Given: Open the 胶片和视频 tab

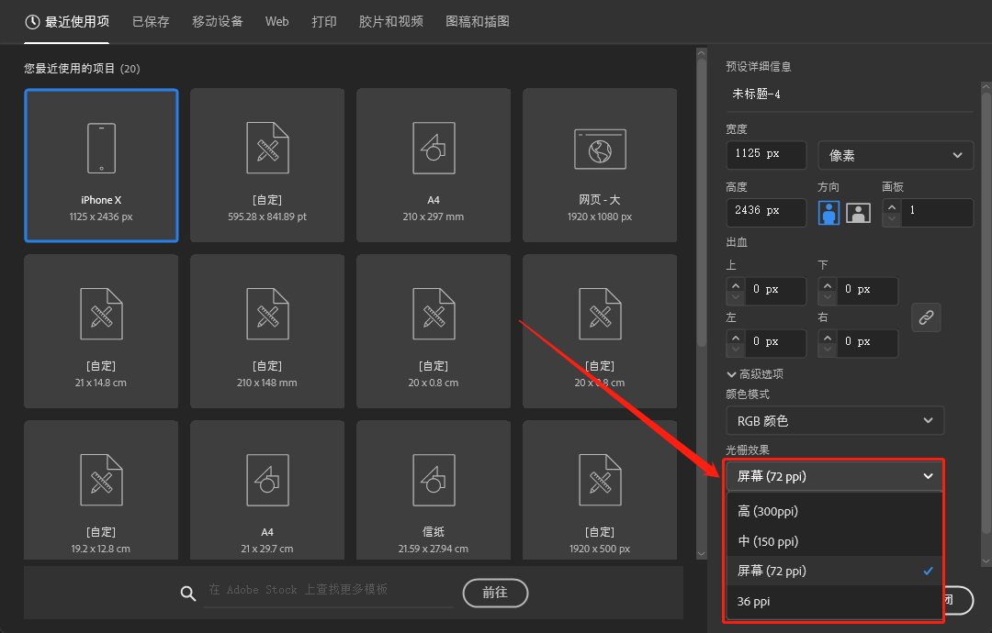Looking at the screenshot, I should [x=391, y=21].
